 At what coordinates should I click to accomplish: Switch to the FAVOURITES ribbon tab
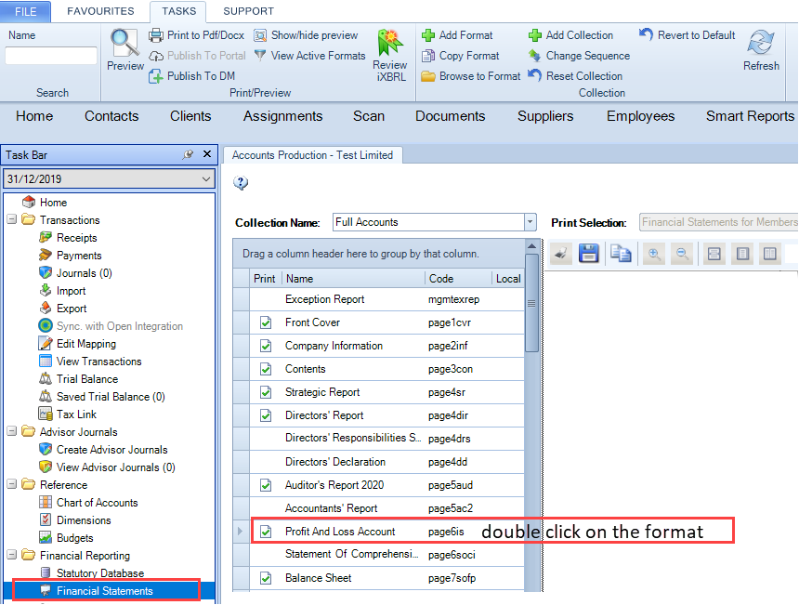point(100,11)
